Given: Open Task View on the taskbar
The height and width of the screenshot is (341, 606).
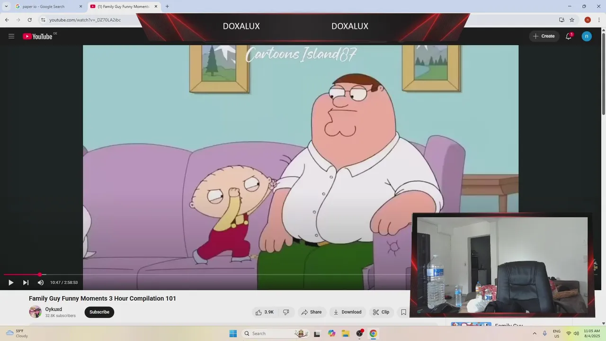Looking at the screenshot, I should pyautogui.click(x=317, y=333).
